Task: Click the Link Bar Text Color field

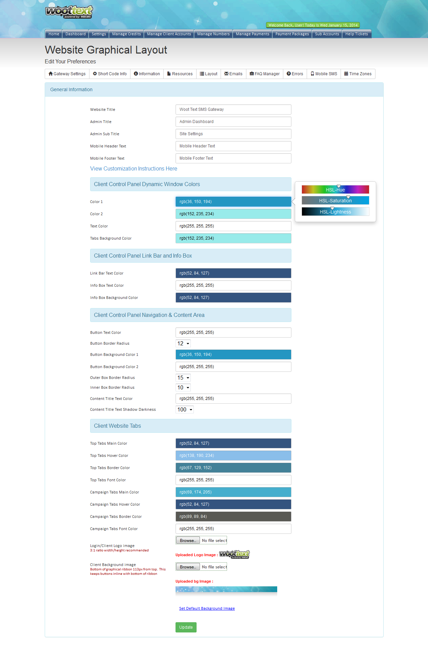Action: (233, 273)
